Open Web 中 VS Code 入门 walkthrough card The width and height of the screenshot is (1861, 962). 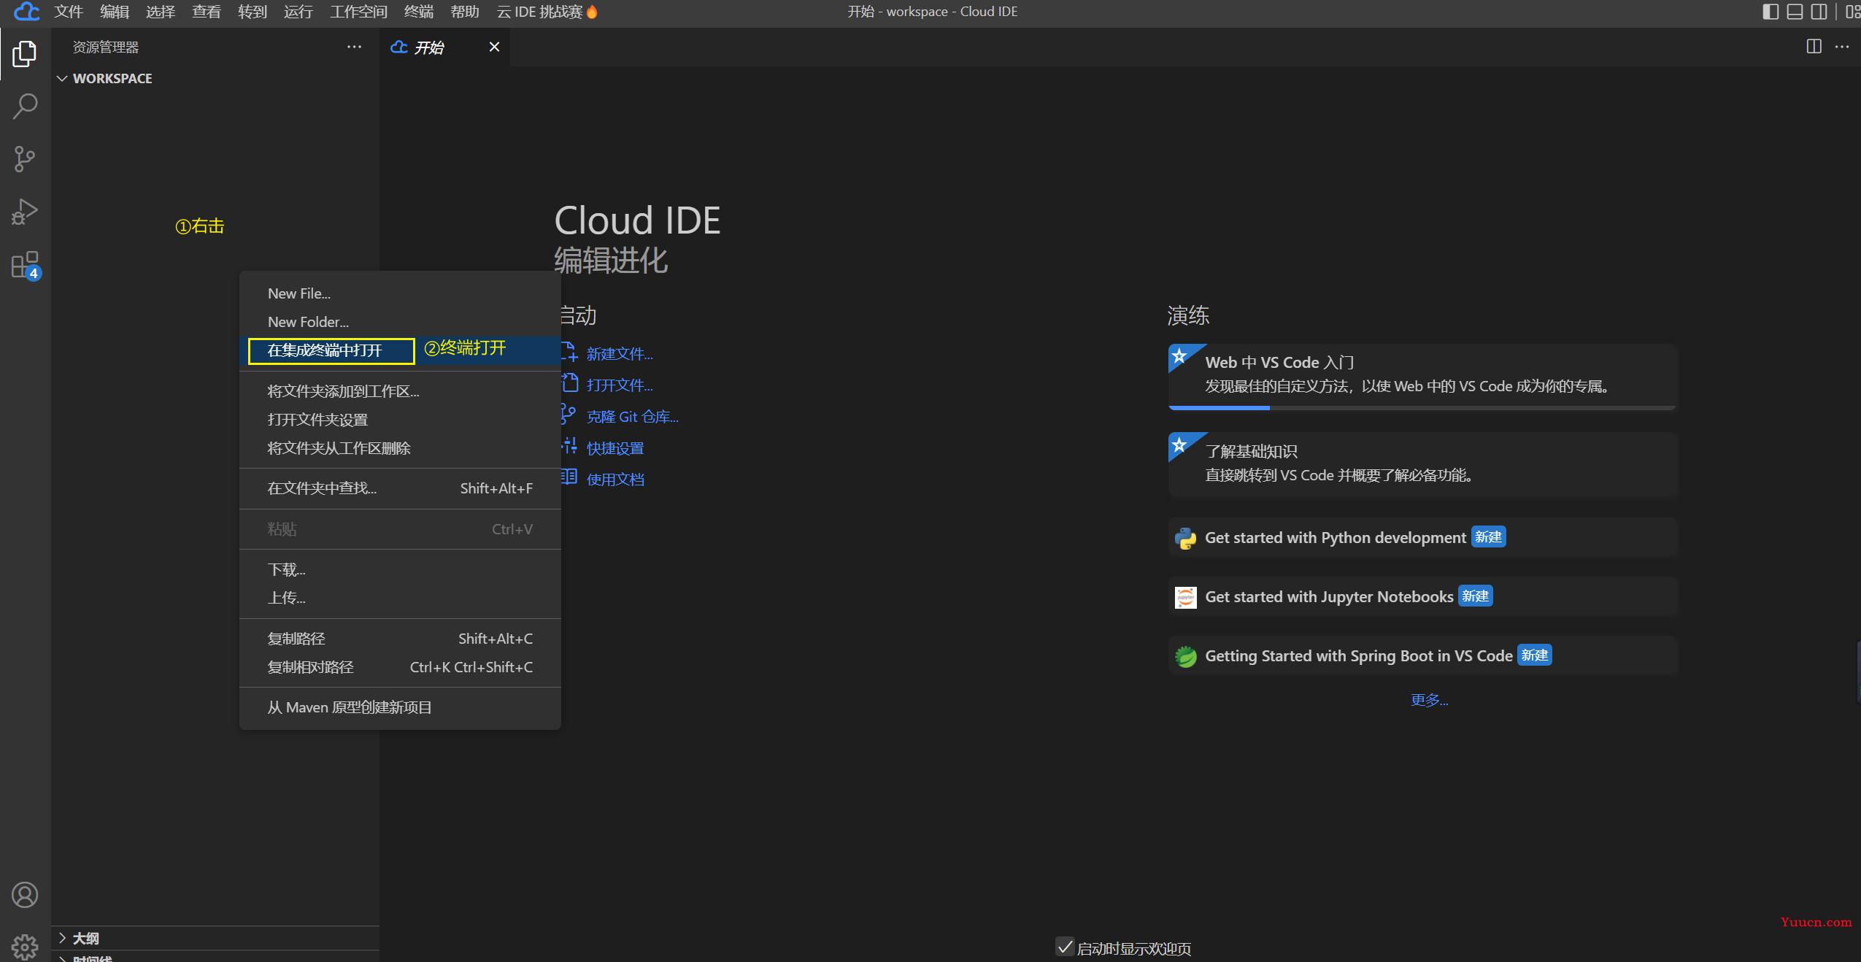[1422, 377]
